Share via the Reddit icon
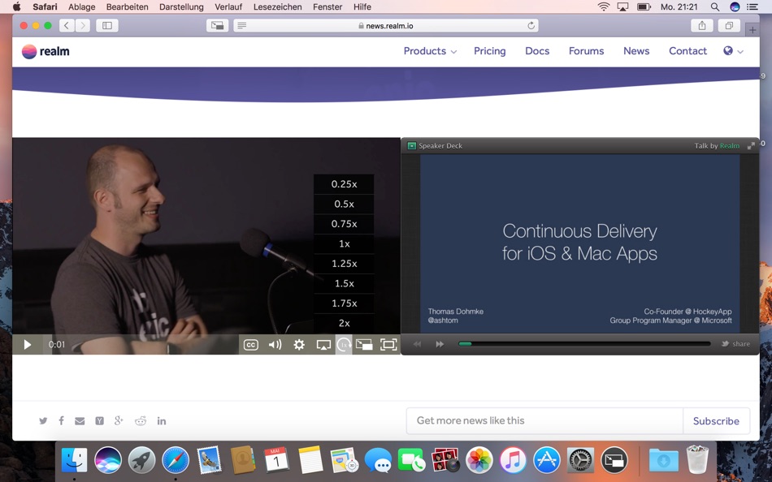The image size is (772, 482). [x=141, y=420]
